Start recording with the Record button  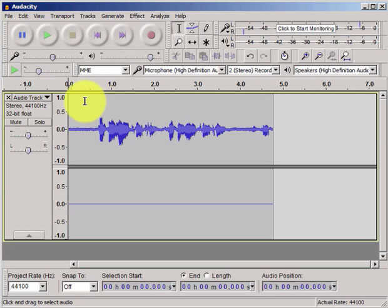[151, 35]
